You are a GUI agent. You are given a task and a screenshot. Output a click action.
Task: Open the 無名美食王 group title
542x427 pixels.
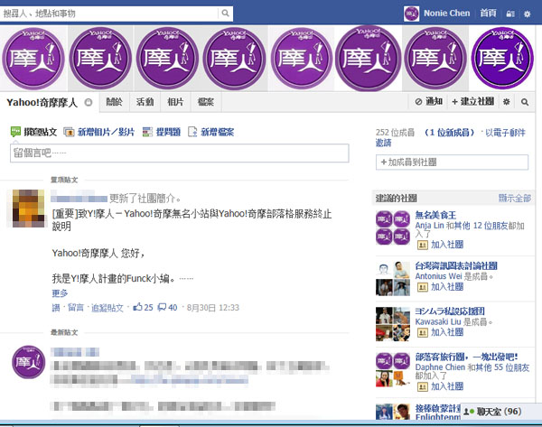coord(435,215)
